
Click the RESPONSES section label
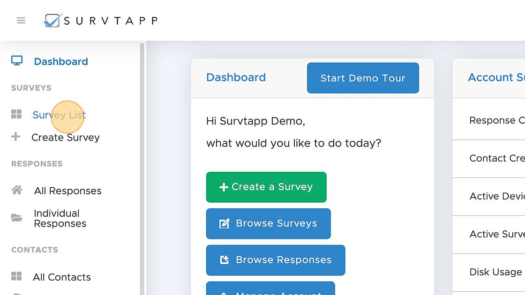pos(37,164)
